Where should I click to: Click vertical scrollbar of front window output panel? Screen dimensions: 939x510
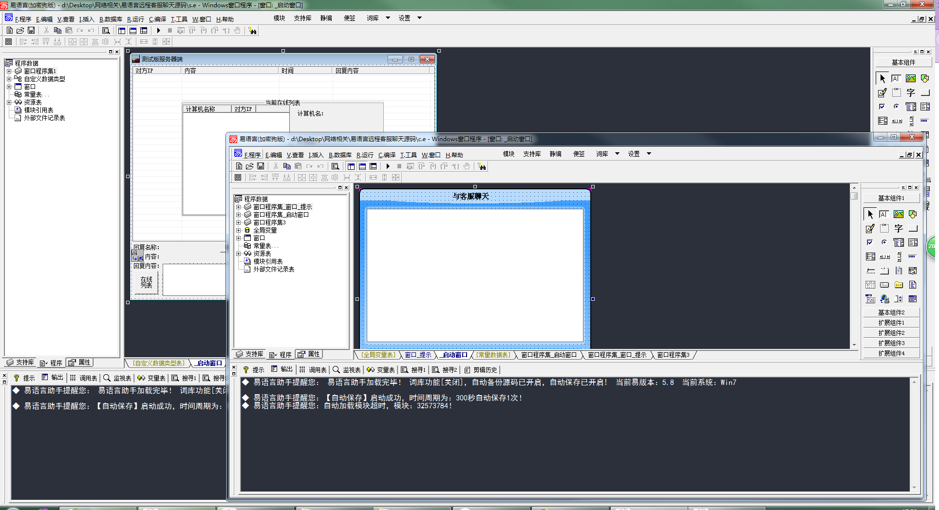tap(914, 435)
